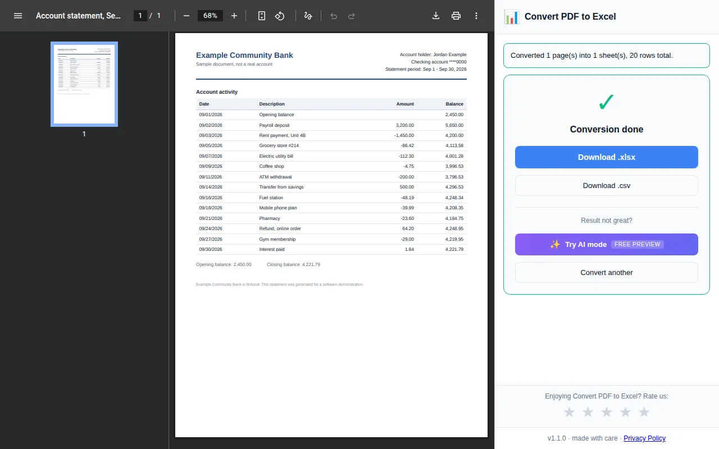
Task: Click the Download .xlsx button
Action: [607, 157]
